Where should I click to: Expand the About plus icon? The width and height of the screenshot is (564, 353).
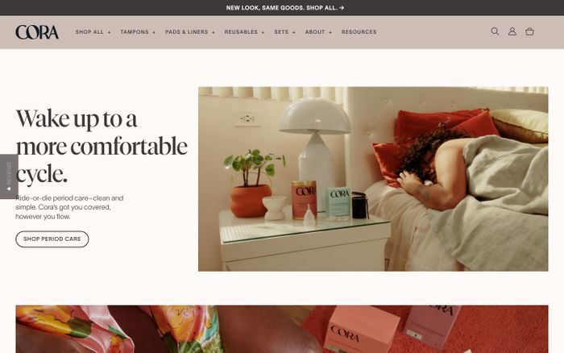[330, 32]
